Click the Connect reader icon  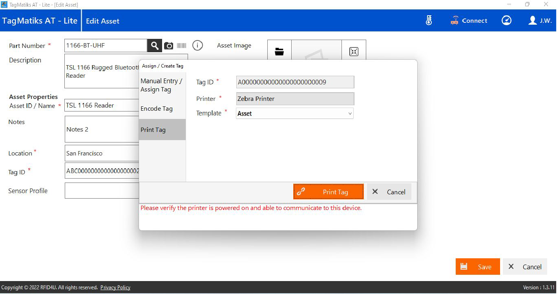pyautogui.click(x=469, y=21)
